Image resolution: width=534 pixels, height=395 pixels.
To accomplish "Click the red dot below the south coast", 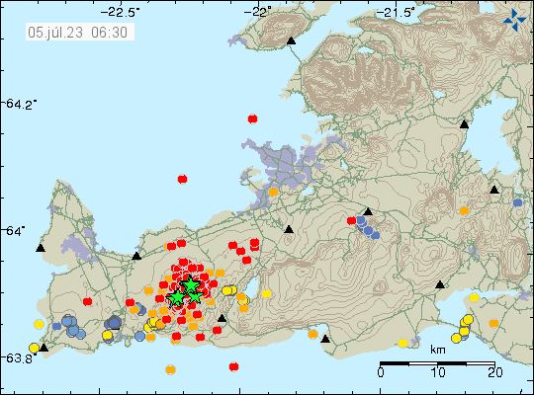I will click(x=233, y=366).
